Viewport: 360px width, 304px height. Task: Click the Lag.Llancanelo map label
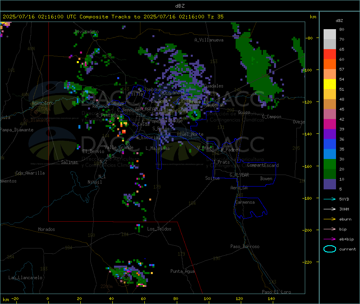point(25,278)
